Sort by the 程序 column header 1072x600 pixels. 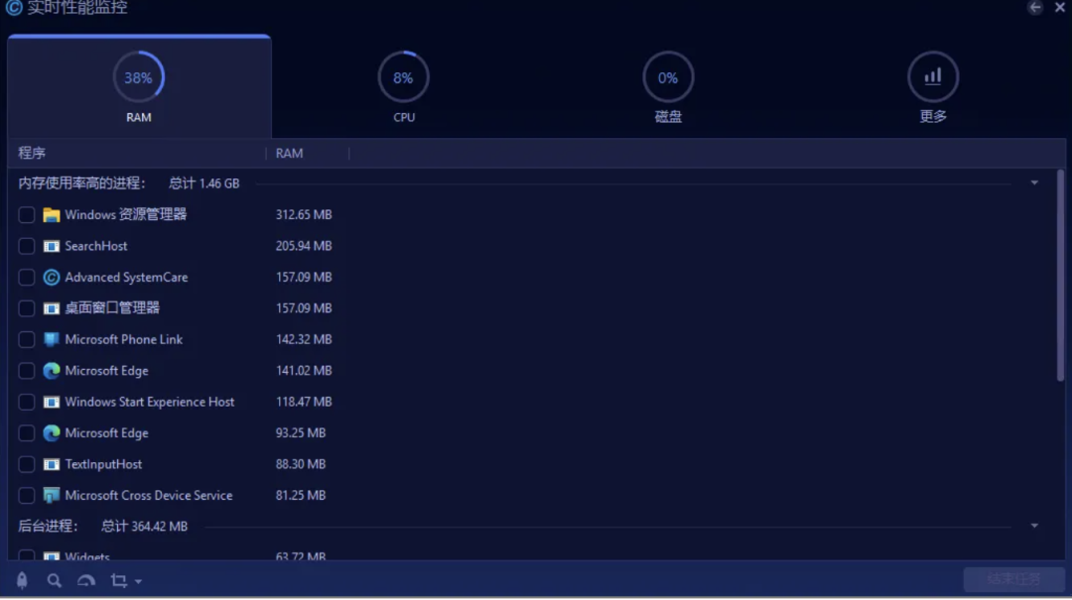32,153
